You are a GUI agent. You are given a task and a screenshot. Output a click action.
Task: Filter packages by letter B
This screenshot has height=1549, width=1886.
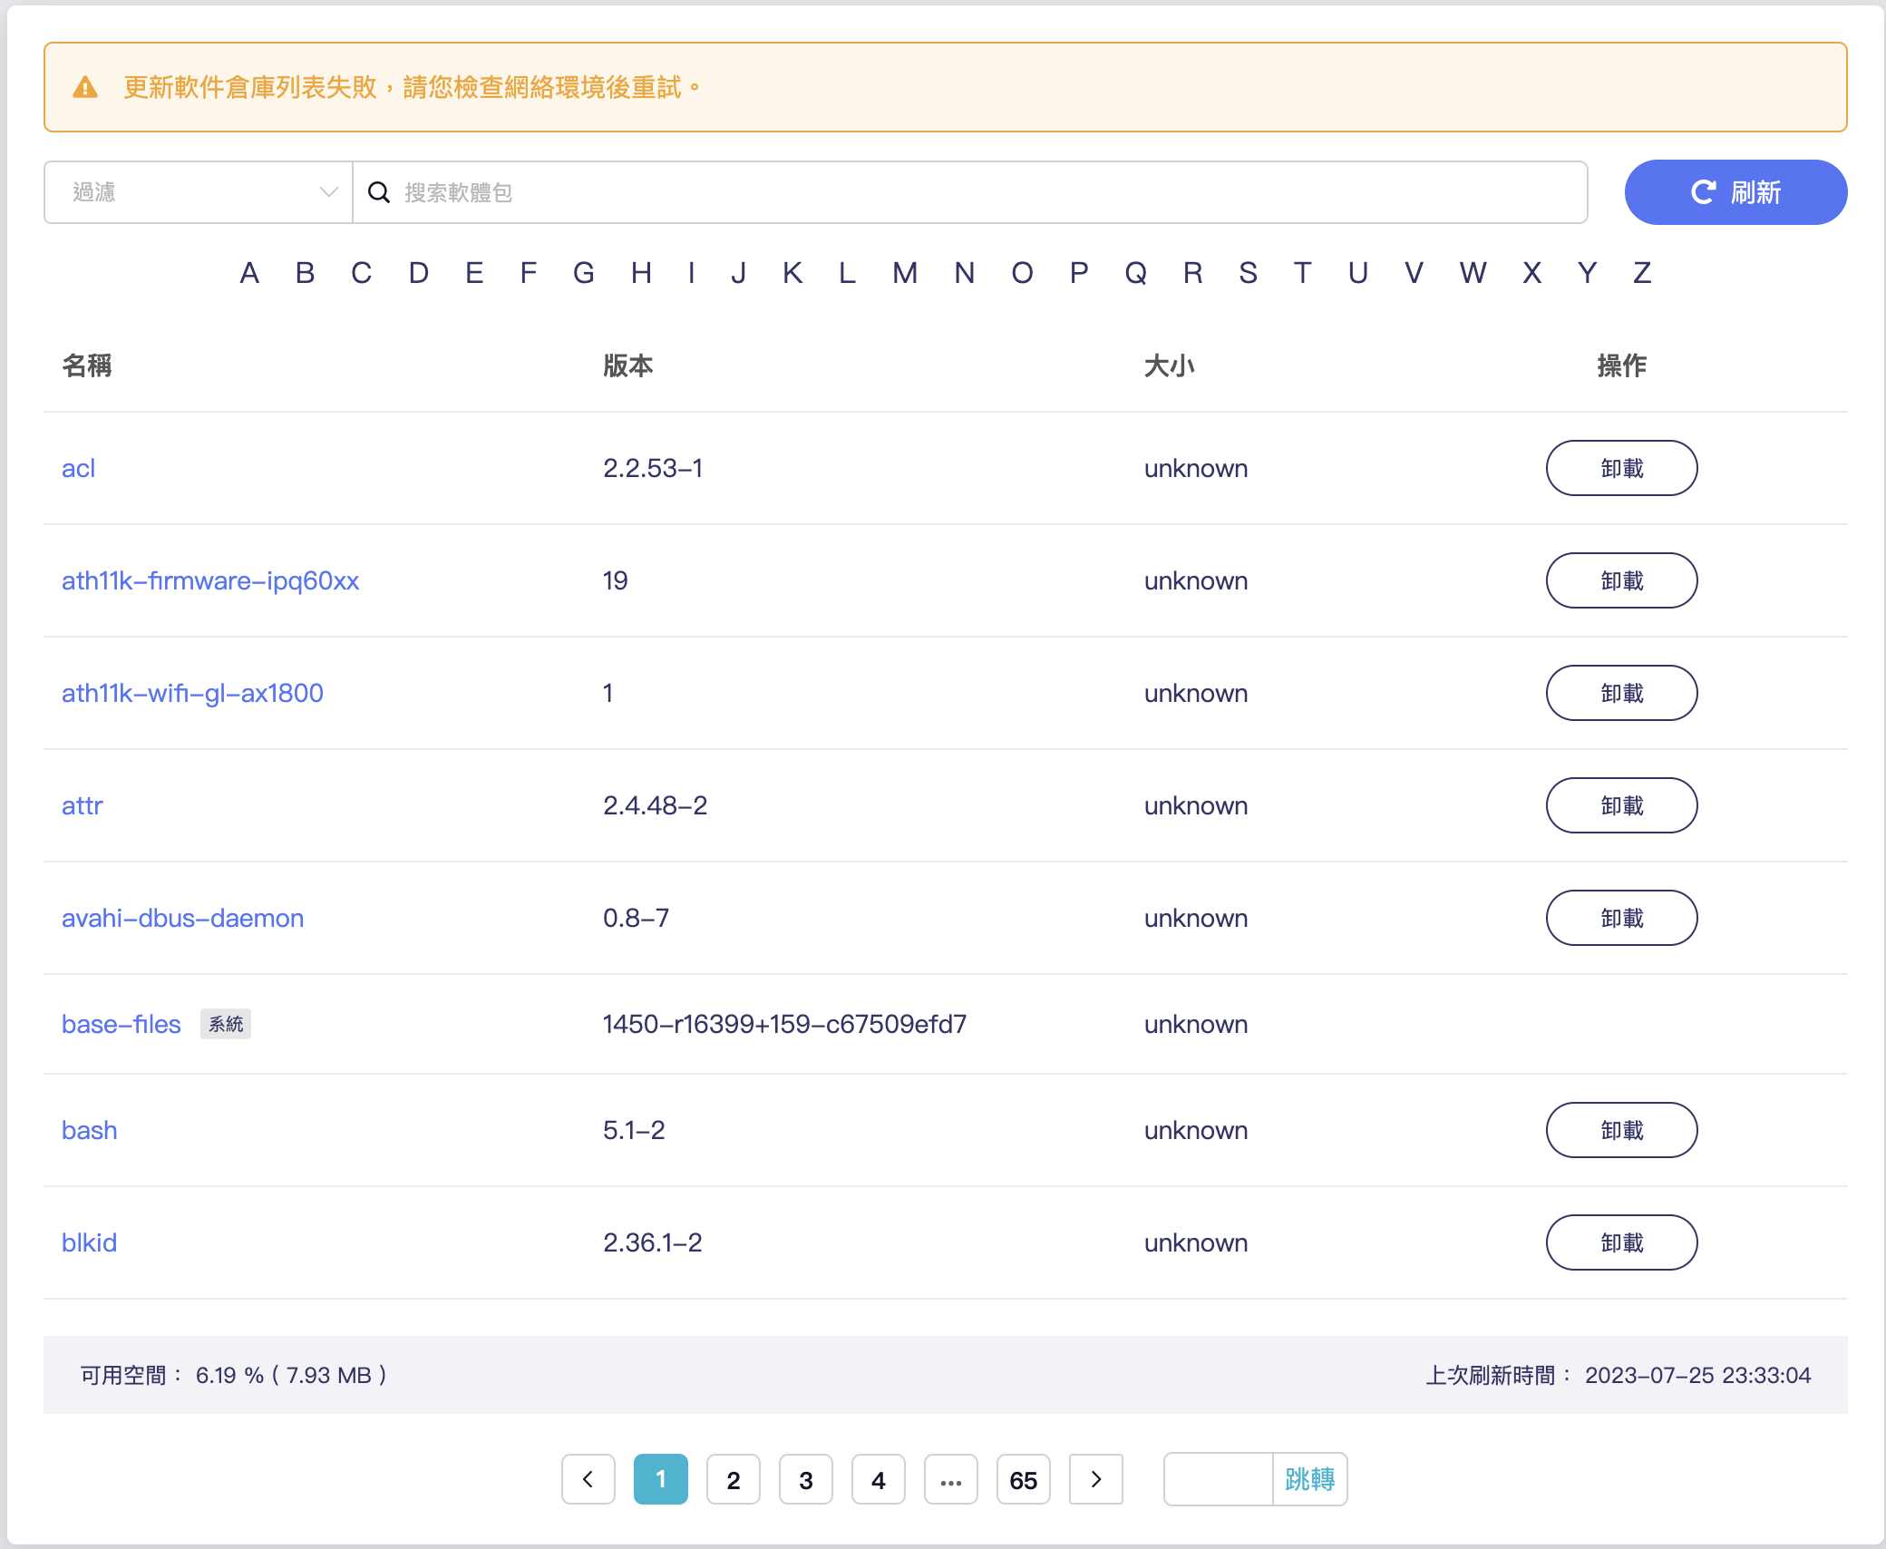(x=305, y=273)
